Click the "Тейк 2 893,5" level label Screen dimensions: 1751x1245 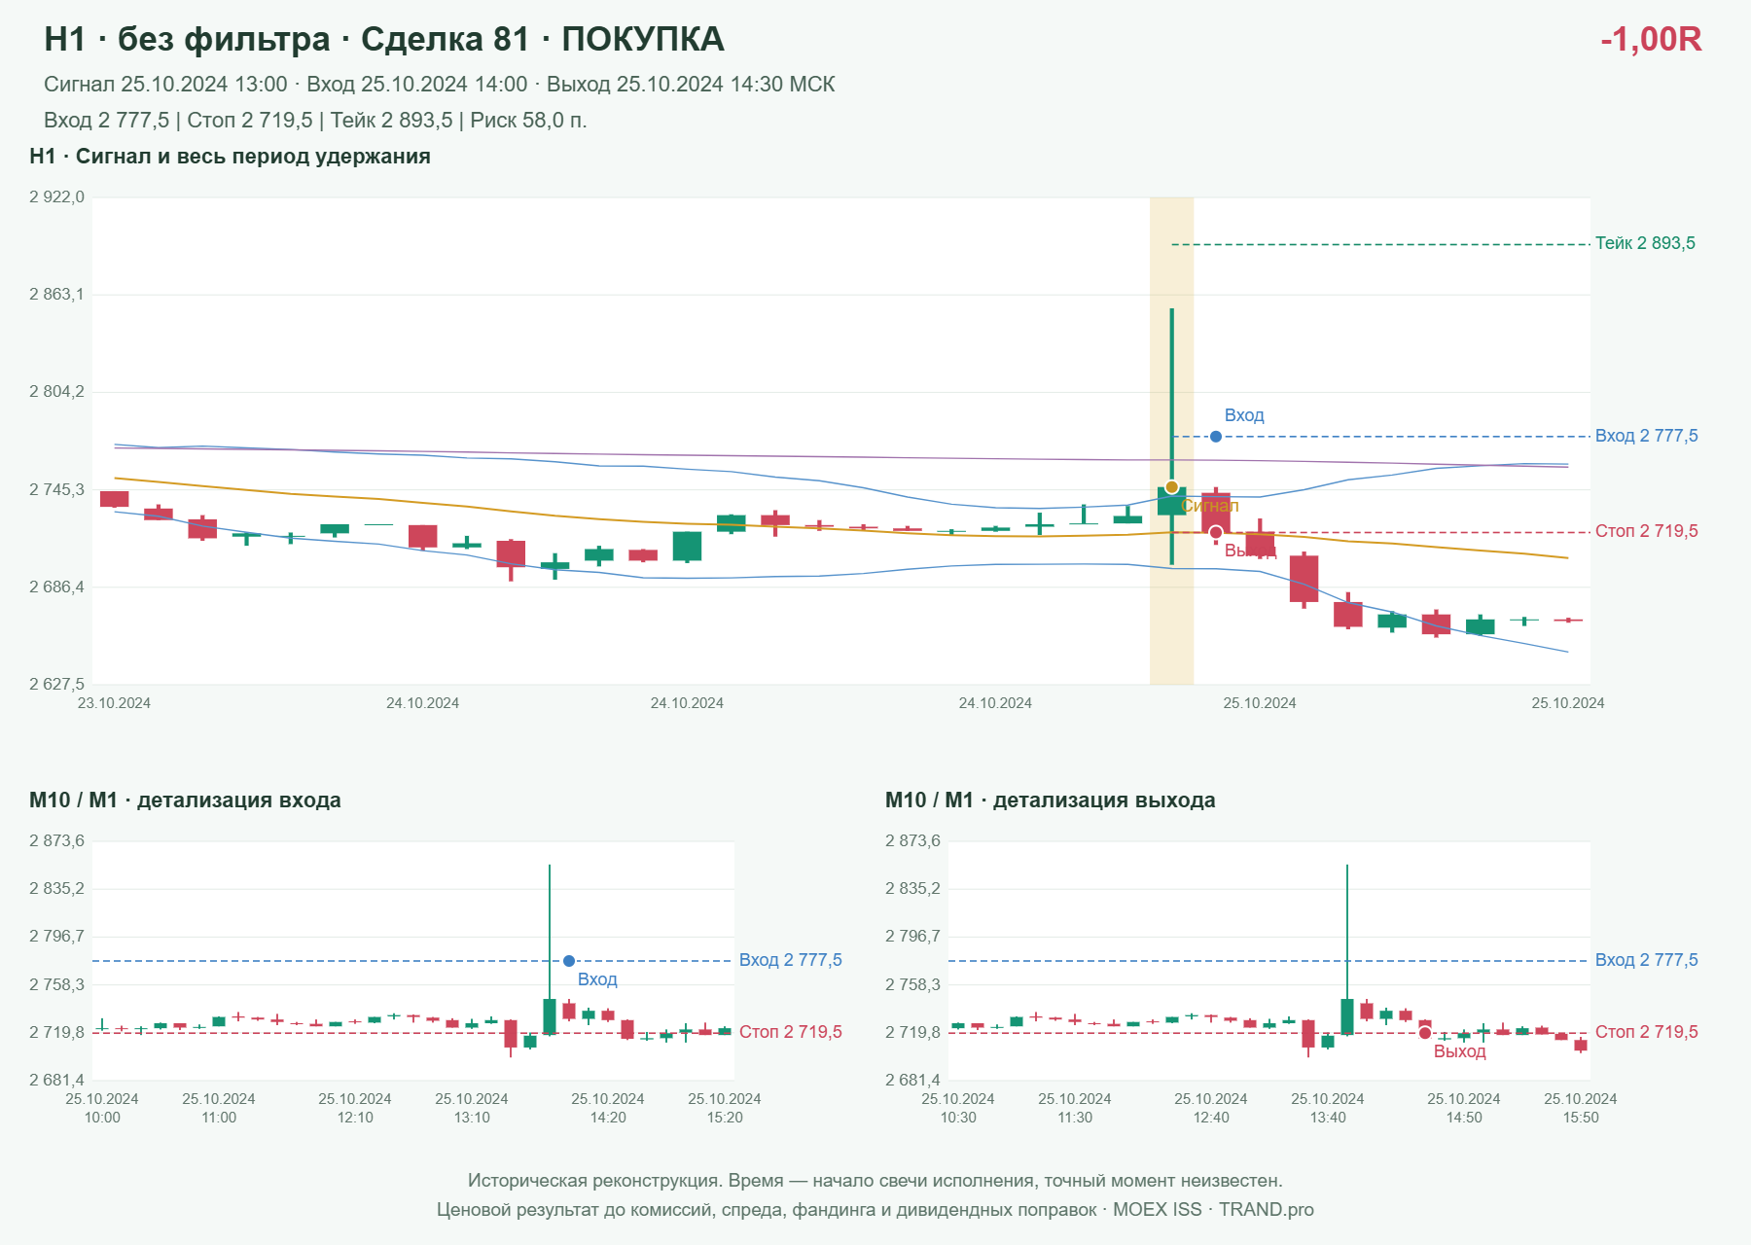(x=1645, y=243)
